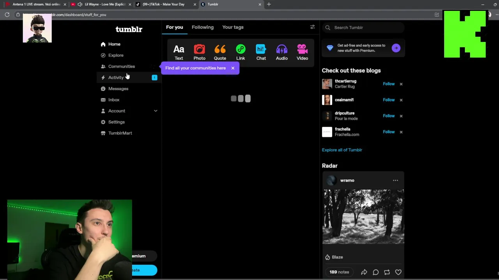
Task: View the 189 notes
Action: pos(339,272)
